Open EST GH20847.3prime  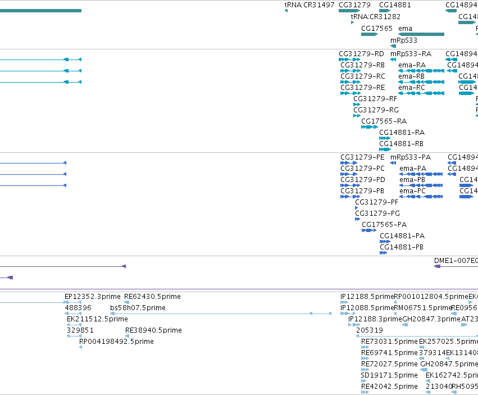pos(431,319)
